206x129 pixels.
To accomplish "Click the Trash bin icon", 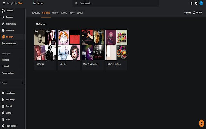I will pos(3,119).
